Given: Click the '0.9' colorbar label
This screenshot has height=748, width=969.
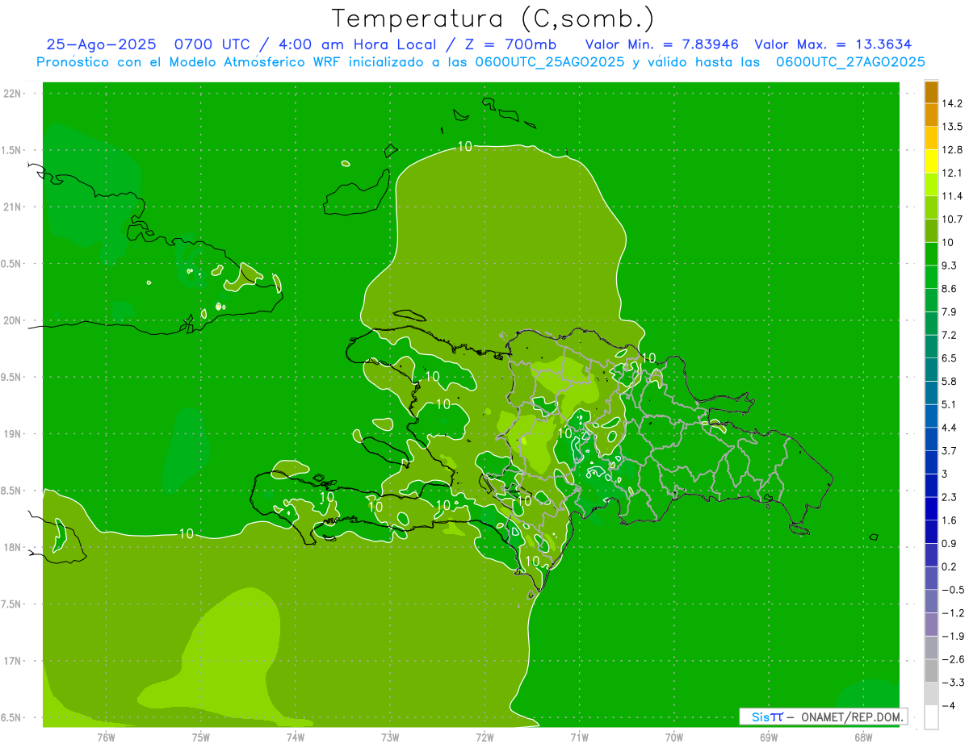Looking at the screenshot, I should pyautogui.click(x=949, y=543).
